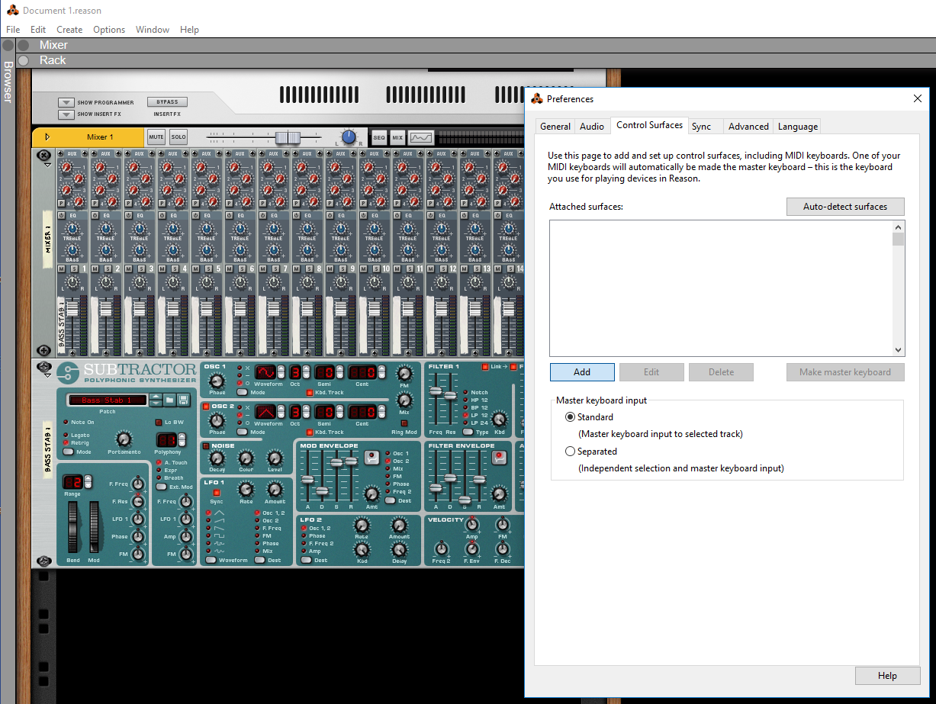Click MUTE button on Mixer 1
936x704 pixels.
156,137
